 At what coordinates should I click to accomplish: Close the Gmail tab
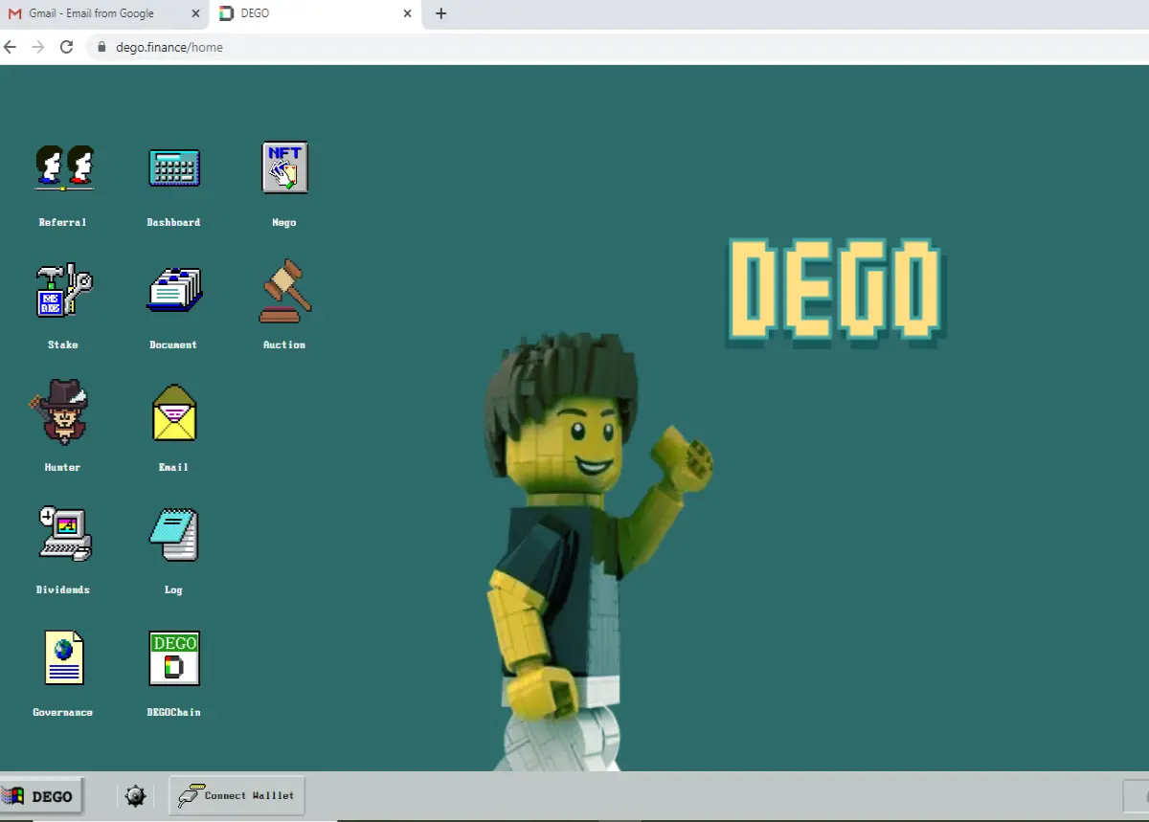coord(195,14)
